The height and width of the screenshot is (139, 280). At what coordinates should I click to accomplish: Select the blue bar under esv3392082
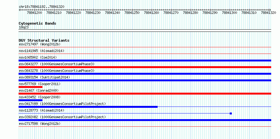tap(145, 120)
